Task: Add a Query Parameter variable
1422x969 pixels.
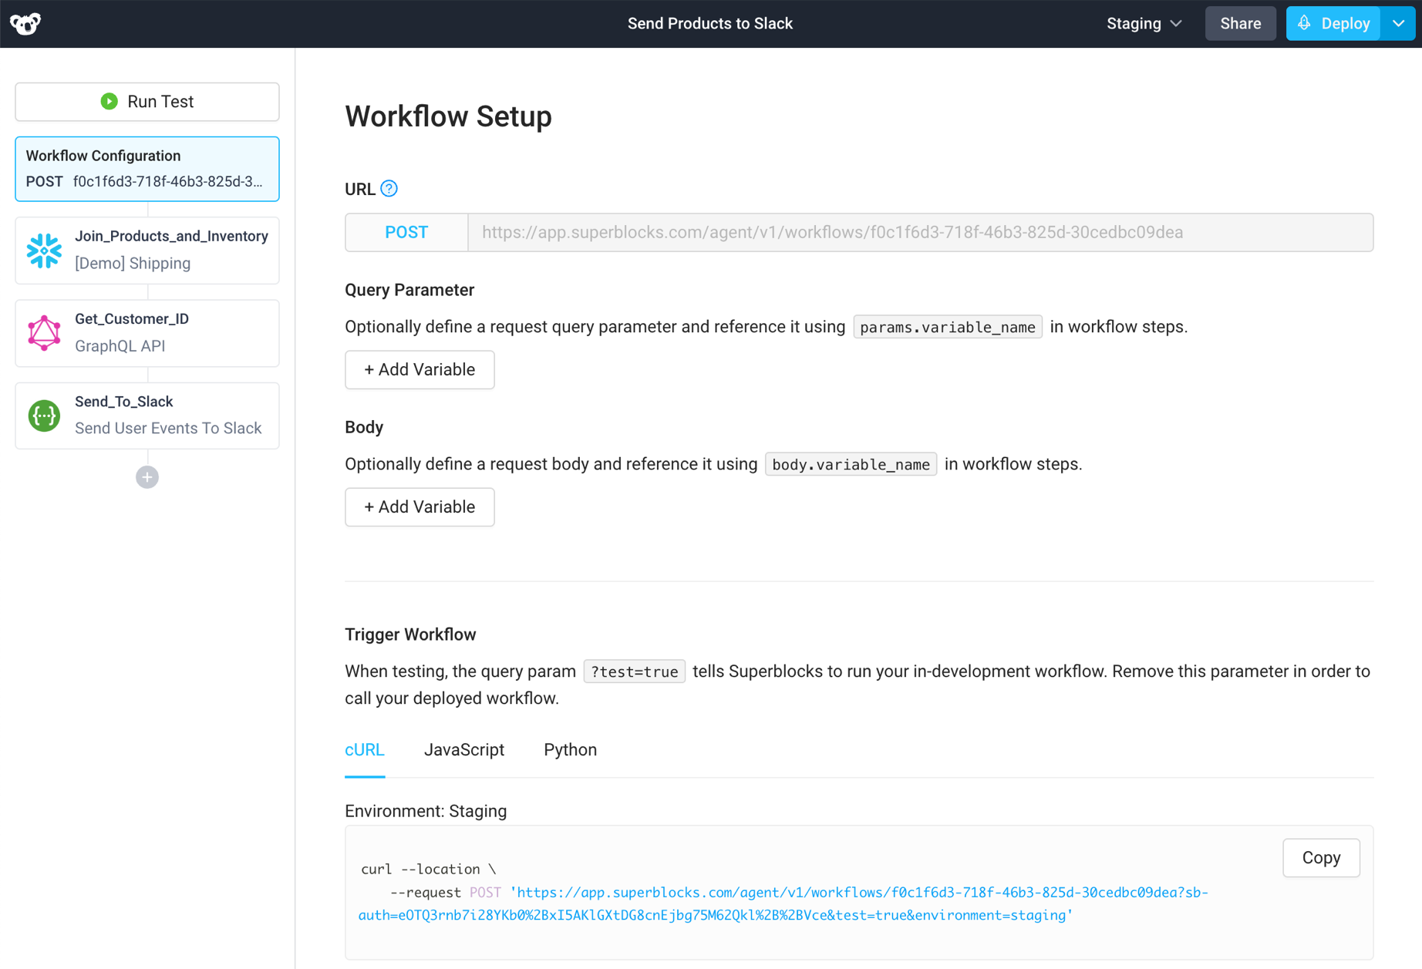Action: pos(420,370)
